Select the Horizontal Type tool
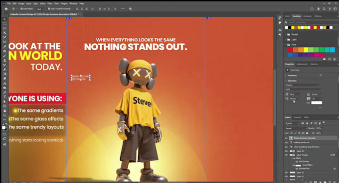 point(4,97)
